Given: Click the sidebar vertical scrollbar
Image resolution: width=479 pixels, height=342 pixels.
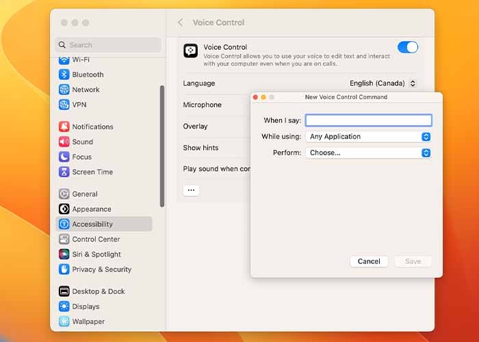Looking at the screenshot, I should (162, 146).
